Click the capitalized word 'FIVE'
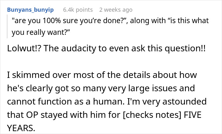The image size is (222, 134). click(x=193, y=115)
